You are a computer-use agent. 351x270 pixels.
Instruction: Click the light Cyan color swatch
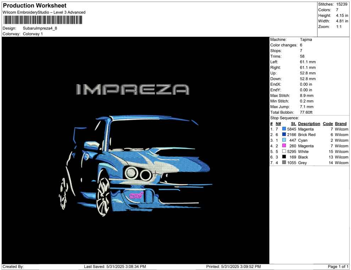(284, 140)
